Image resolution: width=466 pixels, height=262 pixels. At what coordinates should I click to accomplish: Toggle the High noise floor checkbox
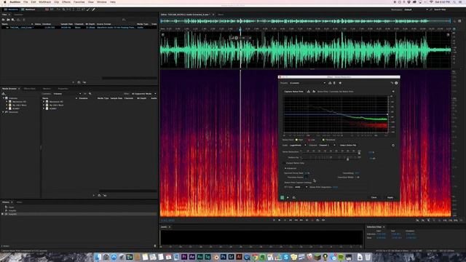coord(296,140)
